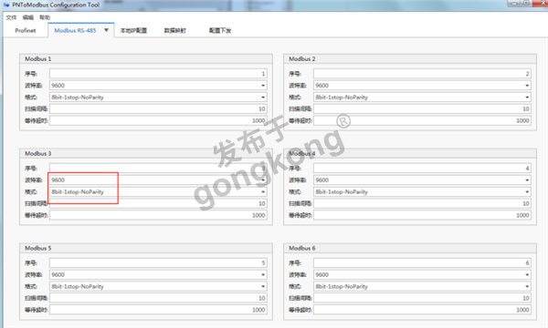Image resolution: width=548 pixels, height=328 pixels.
Task: Click the Modbus 2 wait timeout field
Action: 422,120
